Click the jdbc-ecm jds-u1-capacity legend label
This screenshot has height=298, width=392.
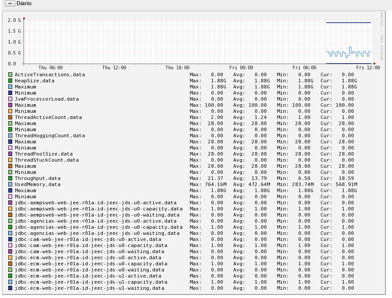click(x=91, y=282)
